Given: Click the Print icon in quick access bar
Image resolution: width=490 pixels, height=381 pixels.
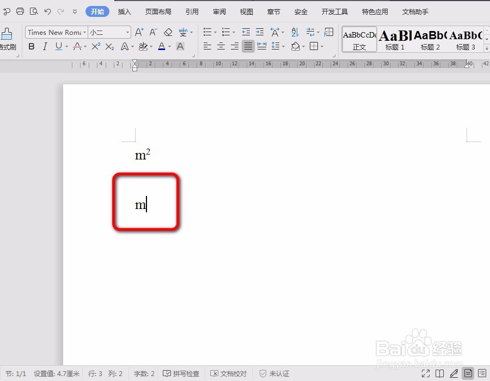Looking at the screenshot, I should click(20, 11).
